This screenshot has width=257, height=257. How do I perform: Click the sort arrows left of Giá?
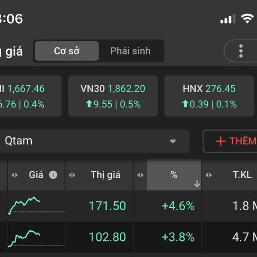(15, 175)
